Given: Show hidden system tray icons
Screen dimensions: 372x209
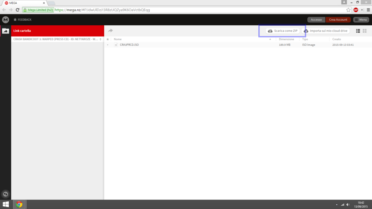Looking at the screenshot, I should coord(336,205).
